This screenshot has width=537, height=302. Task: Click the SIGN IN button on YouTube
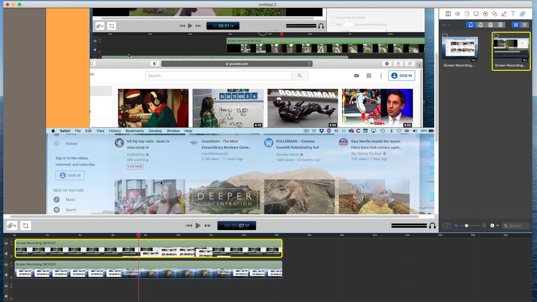(x=401, y=75)
